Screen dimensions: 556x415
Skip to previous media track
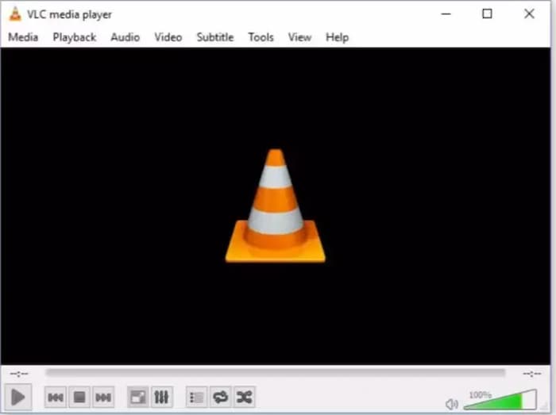[x=56, y=398]
